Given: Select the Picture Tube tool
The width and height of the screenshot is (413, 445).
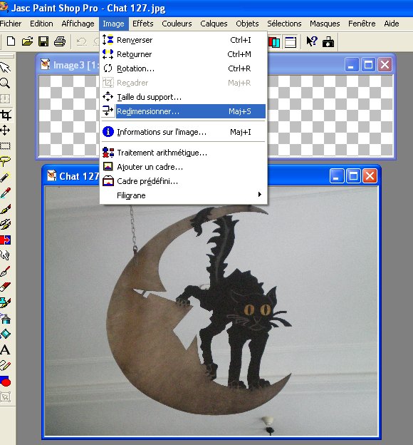Looking at the screenshot, I should coord(5,303).
